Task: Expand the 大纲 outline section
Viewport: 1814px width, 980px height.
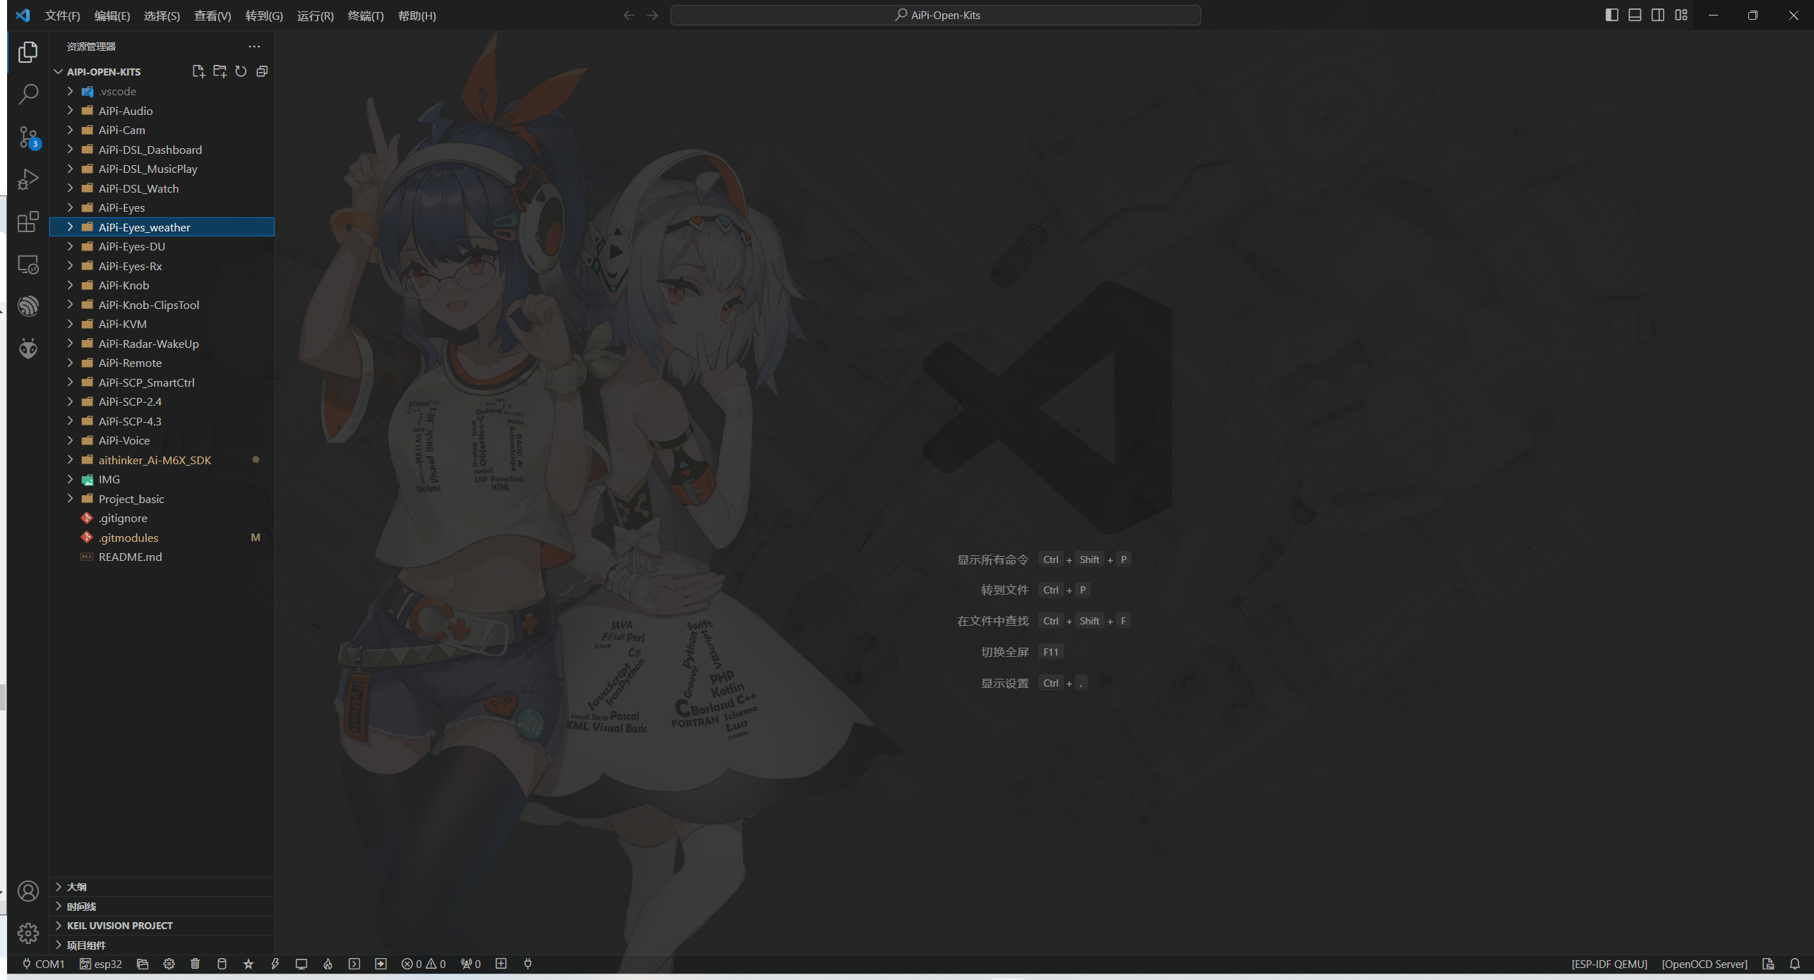Action: point(162,887)
